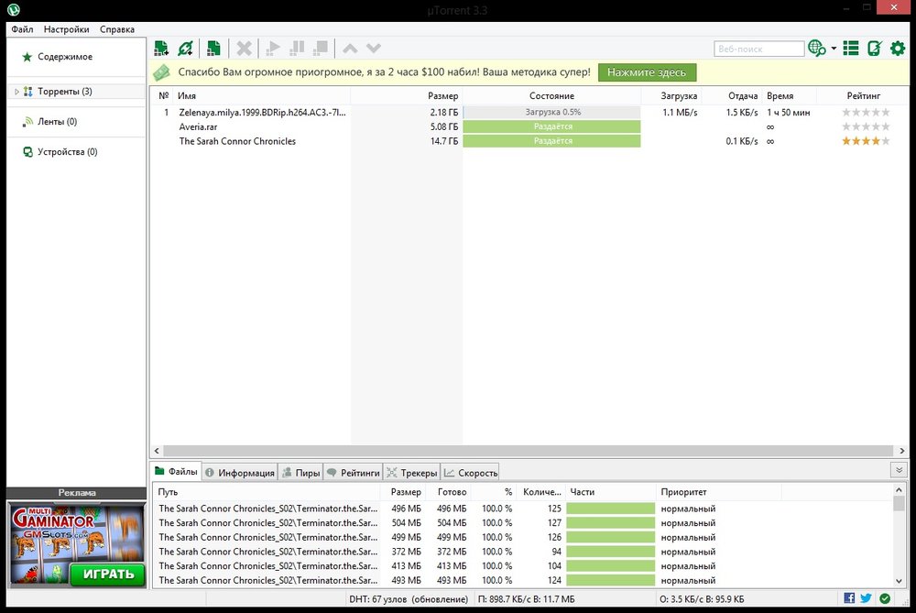Toggle the list view layout icon
This screenshot has height=613, width=916.
(851, 49)
